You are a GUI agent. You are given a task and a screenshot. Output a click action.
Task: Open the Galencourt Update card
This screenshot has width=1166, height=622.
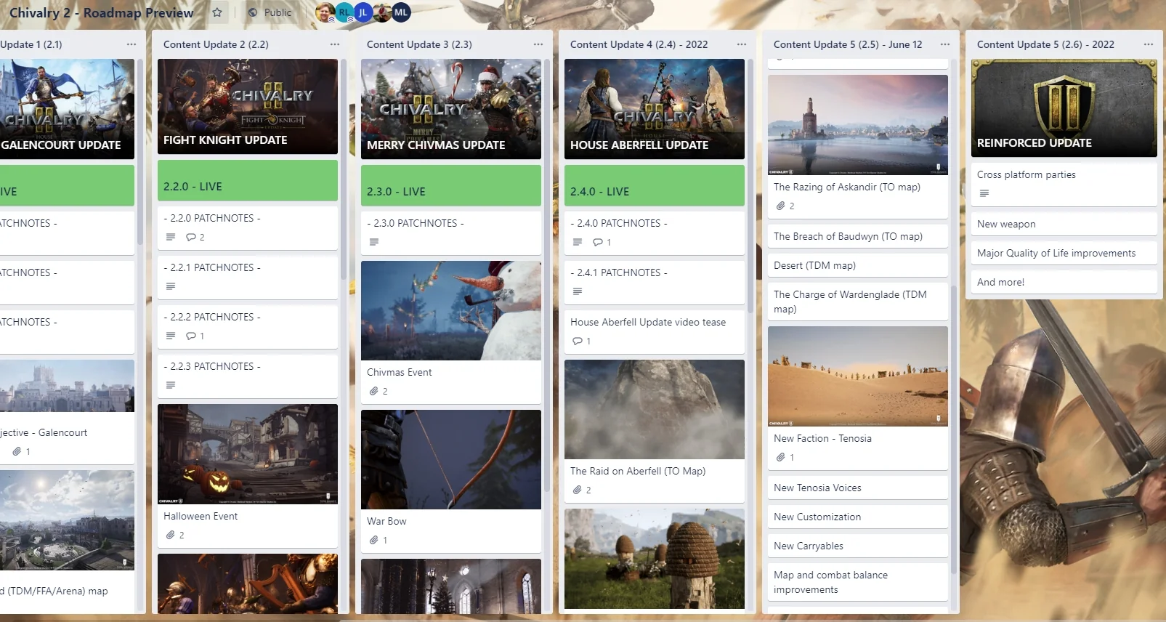[x=67, y=109]
